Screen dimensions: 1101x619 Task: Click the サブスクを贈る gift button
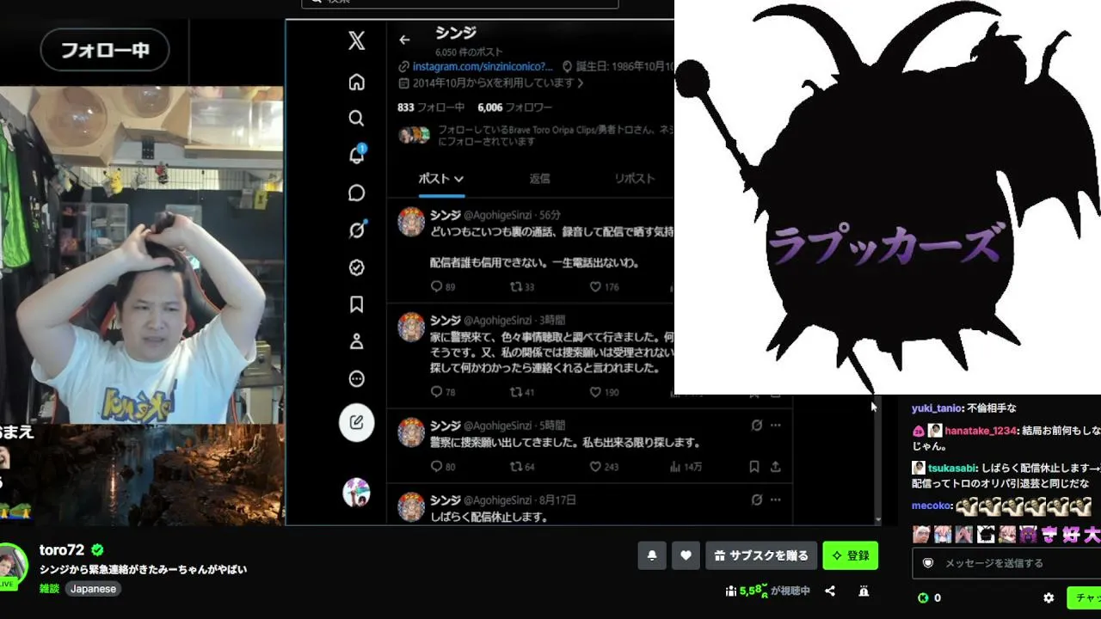pos(761,555)
